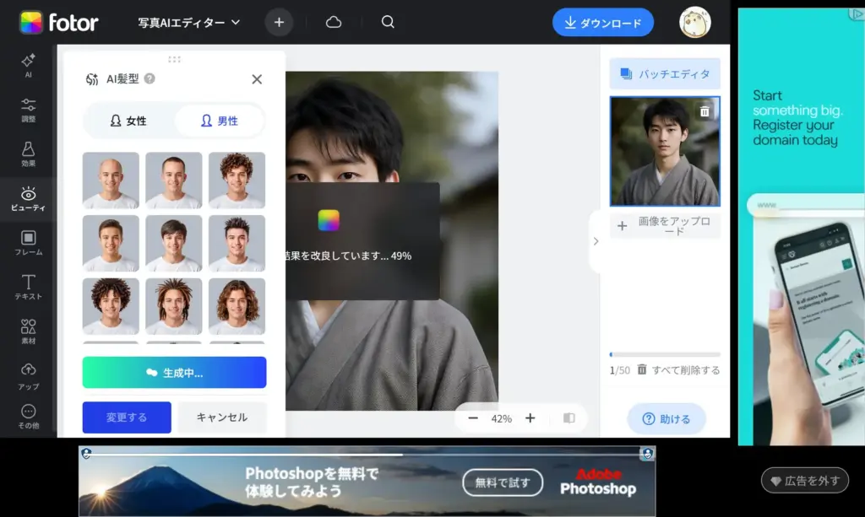Zoom out with the minus button
The image size is (865, 517).
click(473, 418)
